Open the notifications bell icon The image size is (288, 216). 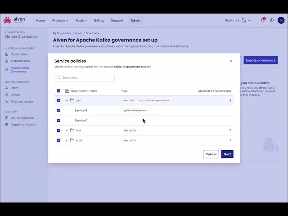tap(263, 20)
